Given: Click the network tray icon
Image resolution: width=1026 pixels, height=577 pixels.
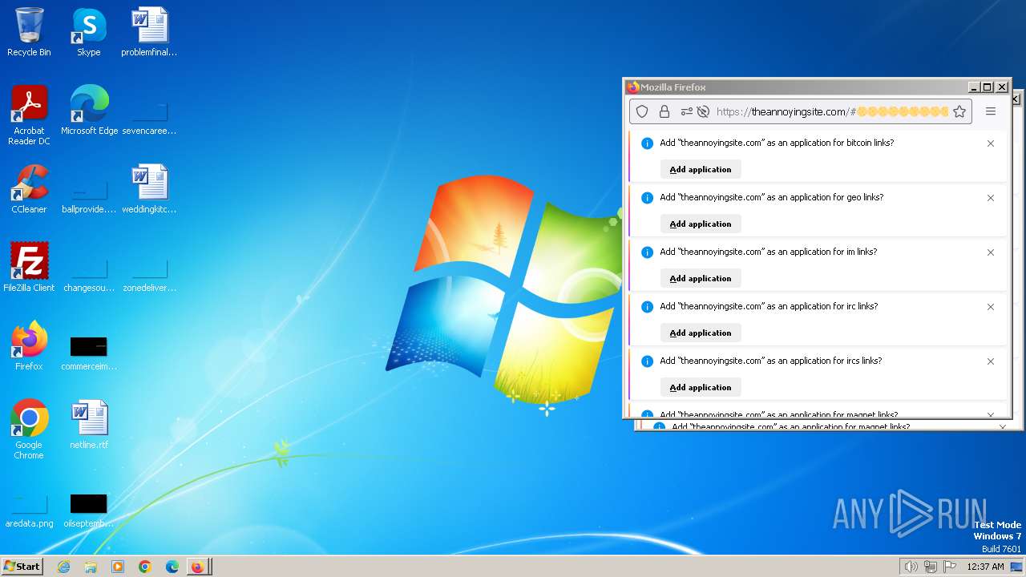Looking at the screenshot, I should click(x=931, y=567).
